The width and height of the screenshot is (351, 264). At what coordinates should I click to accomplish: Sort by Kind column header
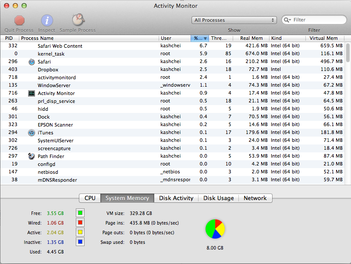pyautogui.click(x=287, y=38)
